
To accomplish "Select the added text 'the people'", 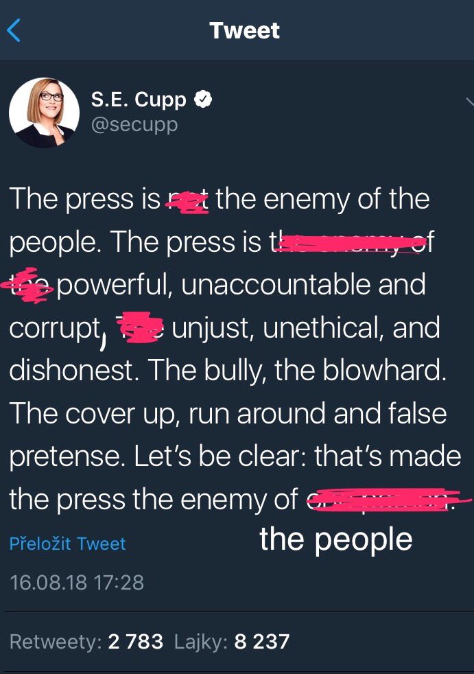I will click(336, 540).
